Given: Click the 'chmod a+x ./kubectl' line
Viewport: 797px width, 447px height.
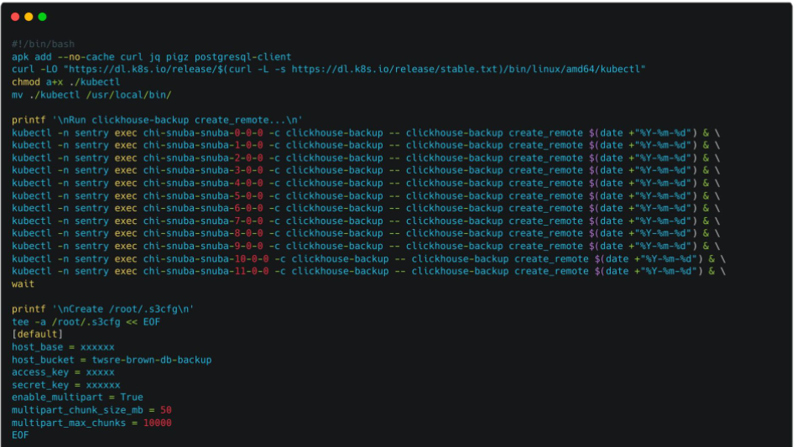Looking at the screenshot, I should (x=66, y=82).
